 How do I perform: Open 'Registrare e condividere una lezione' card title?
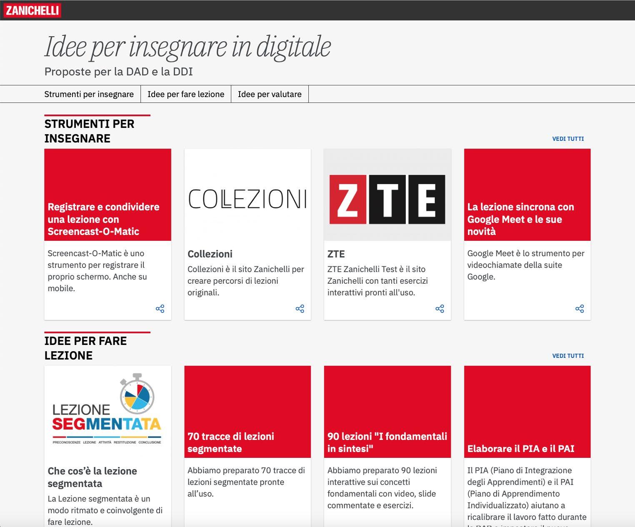104,219
